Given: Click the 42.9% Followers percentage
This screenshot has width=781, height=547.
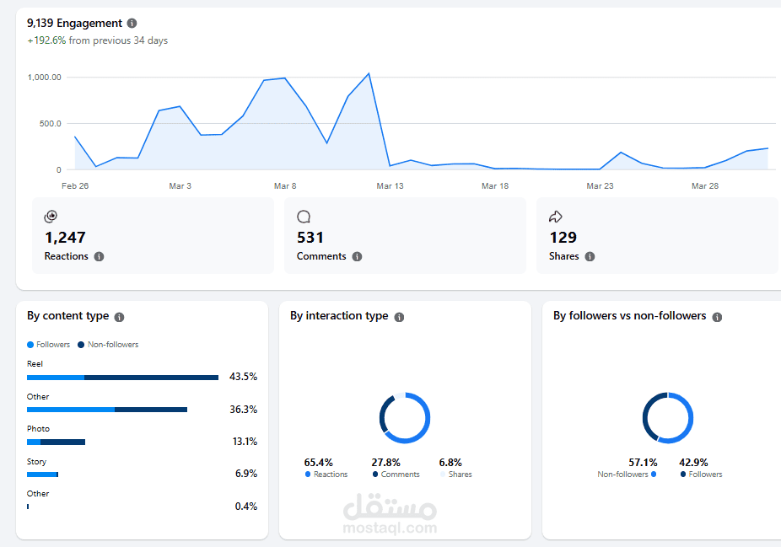Looking at the screenshot, I should tap(693, 463).
